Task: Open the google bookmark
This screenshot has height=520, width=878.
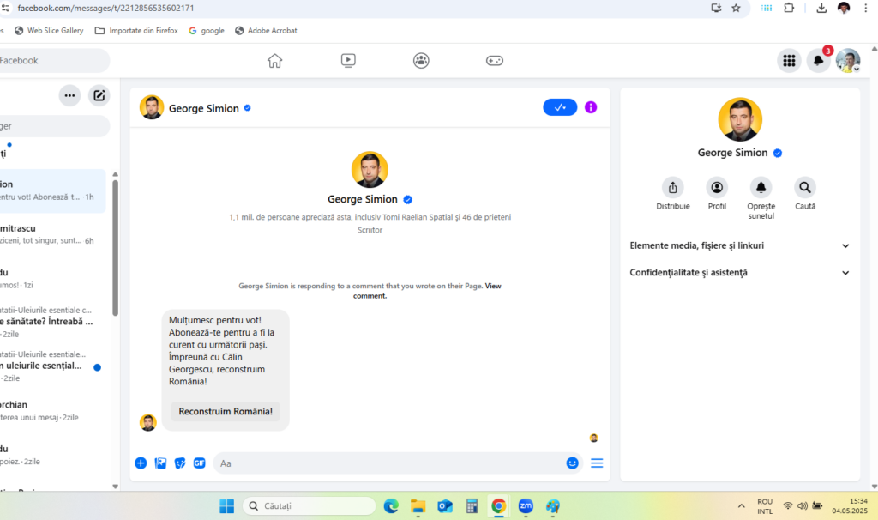Action: click(207, 31)
